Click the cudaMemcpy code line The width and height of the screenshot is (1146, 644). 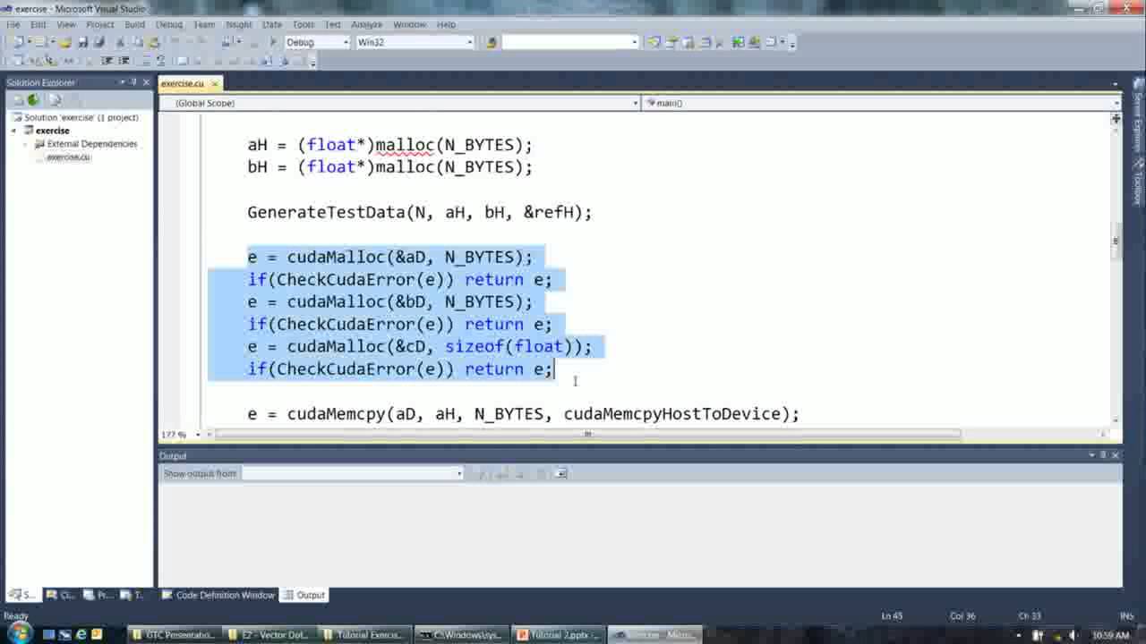coord(523,413)
